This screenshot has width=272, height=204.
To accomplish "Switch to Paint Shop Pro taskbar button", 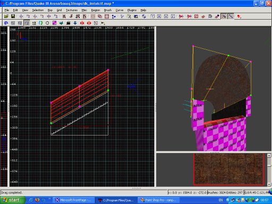I will pos(158,200).
